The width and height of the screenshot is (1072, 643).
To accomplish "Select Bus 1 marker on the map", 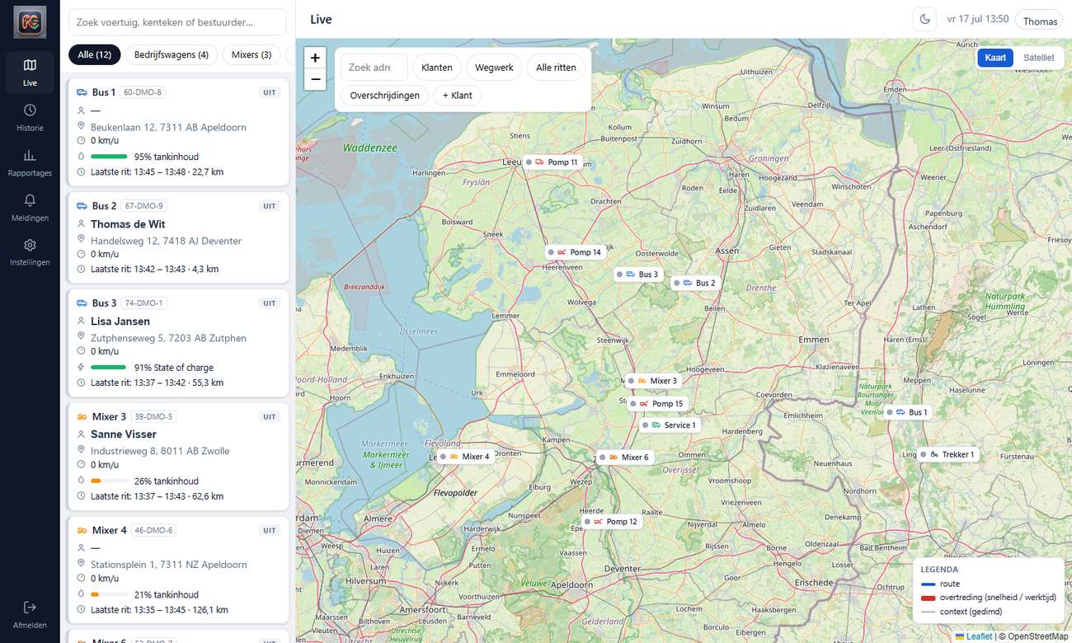I will coord(908,412).
